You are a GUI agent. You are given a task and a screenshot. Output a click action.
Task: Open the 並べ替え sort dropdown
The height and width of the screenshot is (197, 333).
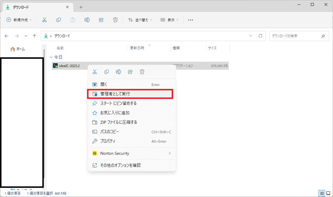click(140, 20)
